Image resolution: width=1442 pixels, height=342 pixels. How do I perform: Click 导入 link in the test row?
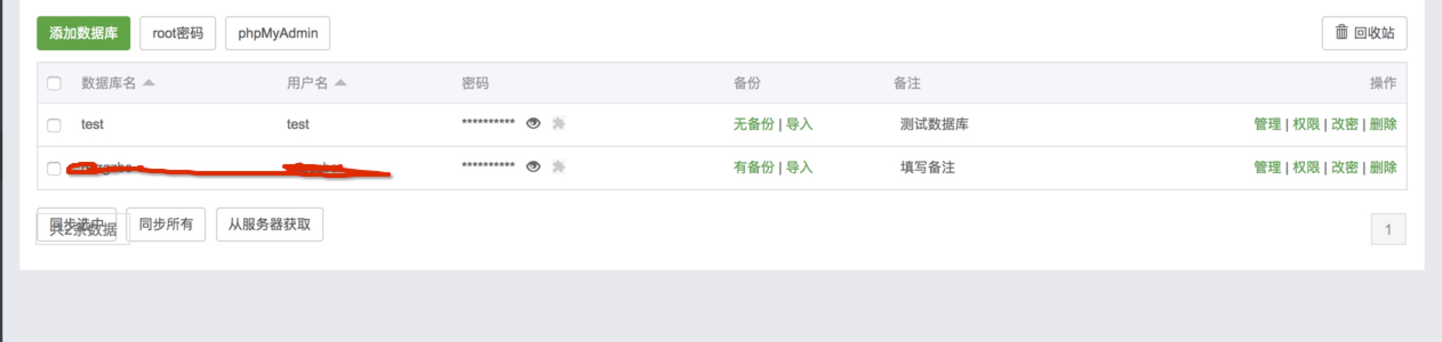coord(799,124)
